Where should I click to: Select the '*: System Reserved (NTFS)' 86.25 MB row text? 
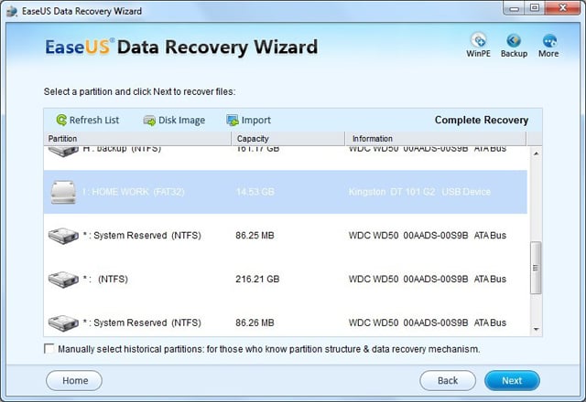(x=142, y=236)
